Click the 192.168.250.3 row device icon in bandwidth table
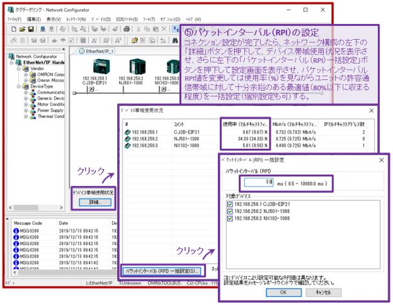Viewport: 393px width, 305px height. [x=128, y=146]
